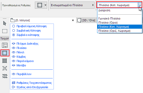
Task: Open Ρυθμίσεις Τοιχοπετάσματος settings
Action: pyautogui.click(x=32, y=83)
